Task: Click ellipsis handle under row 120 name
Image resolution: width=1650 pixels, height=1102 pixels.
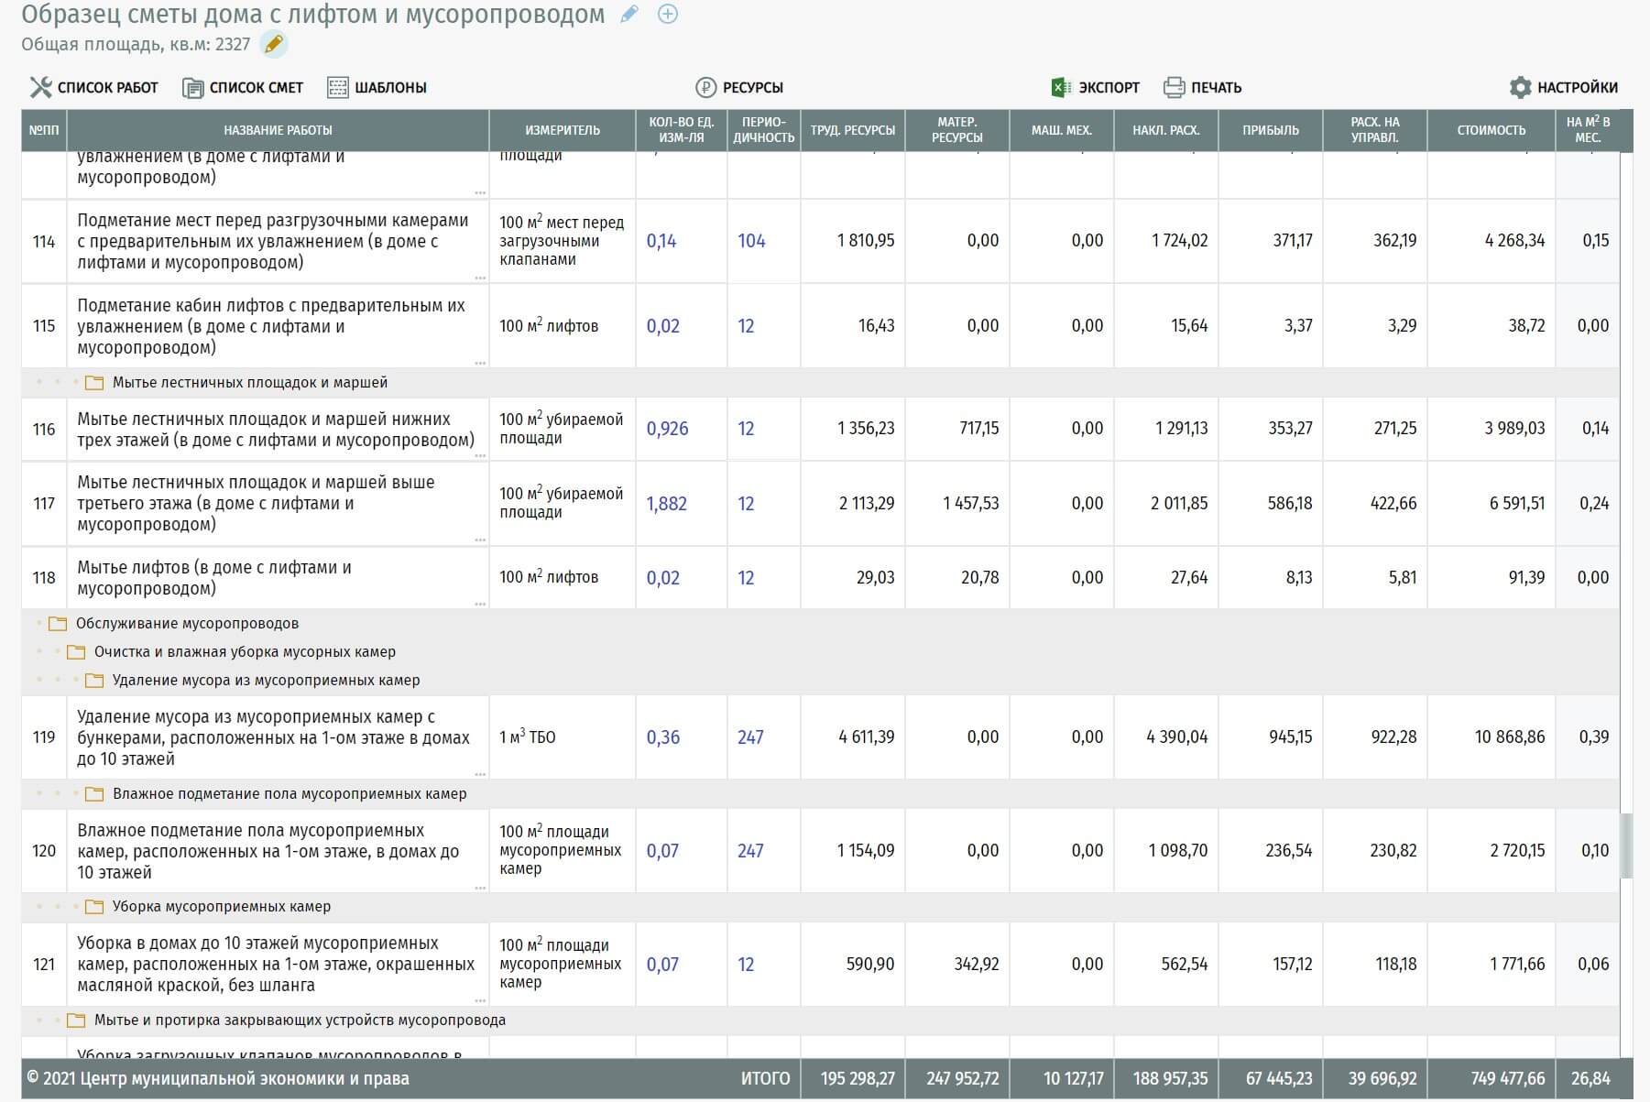Action: 480,888
